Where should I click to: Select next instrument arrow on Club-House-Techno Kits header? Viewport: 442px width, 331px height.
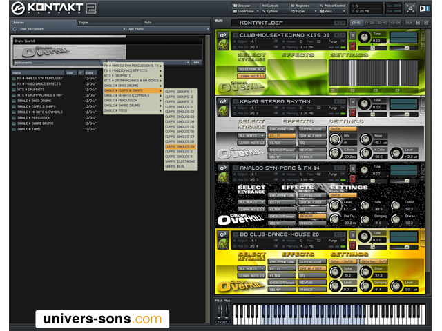coord(343,35)
